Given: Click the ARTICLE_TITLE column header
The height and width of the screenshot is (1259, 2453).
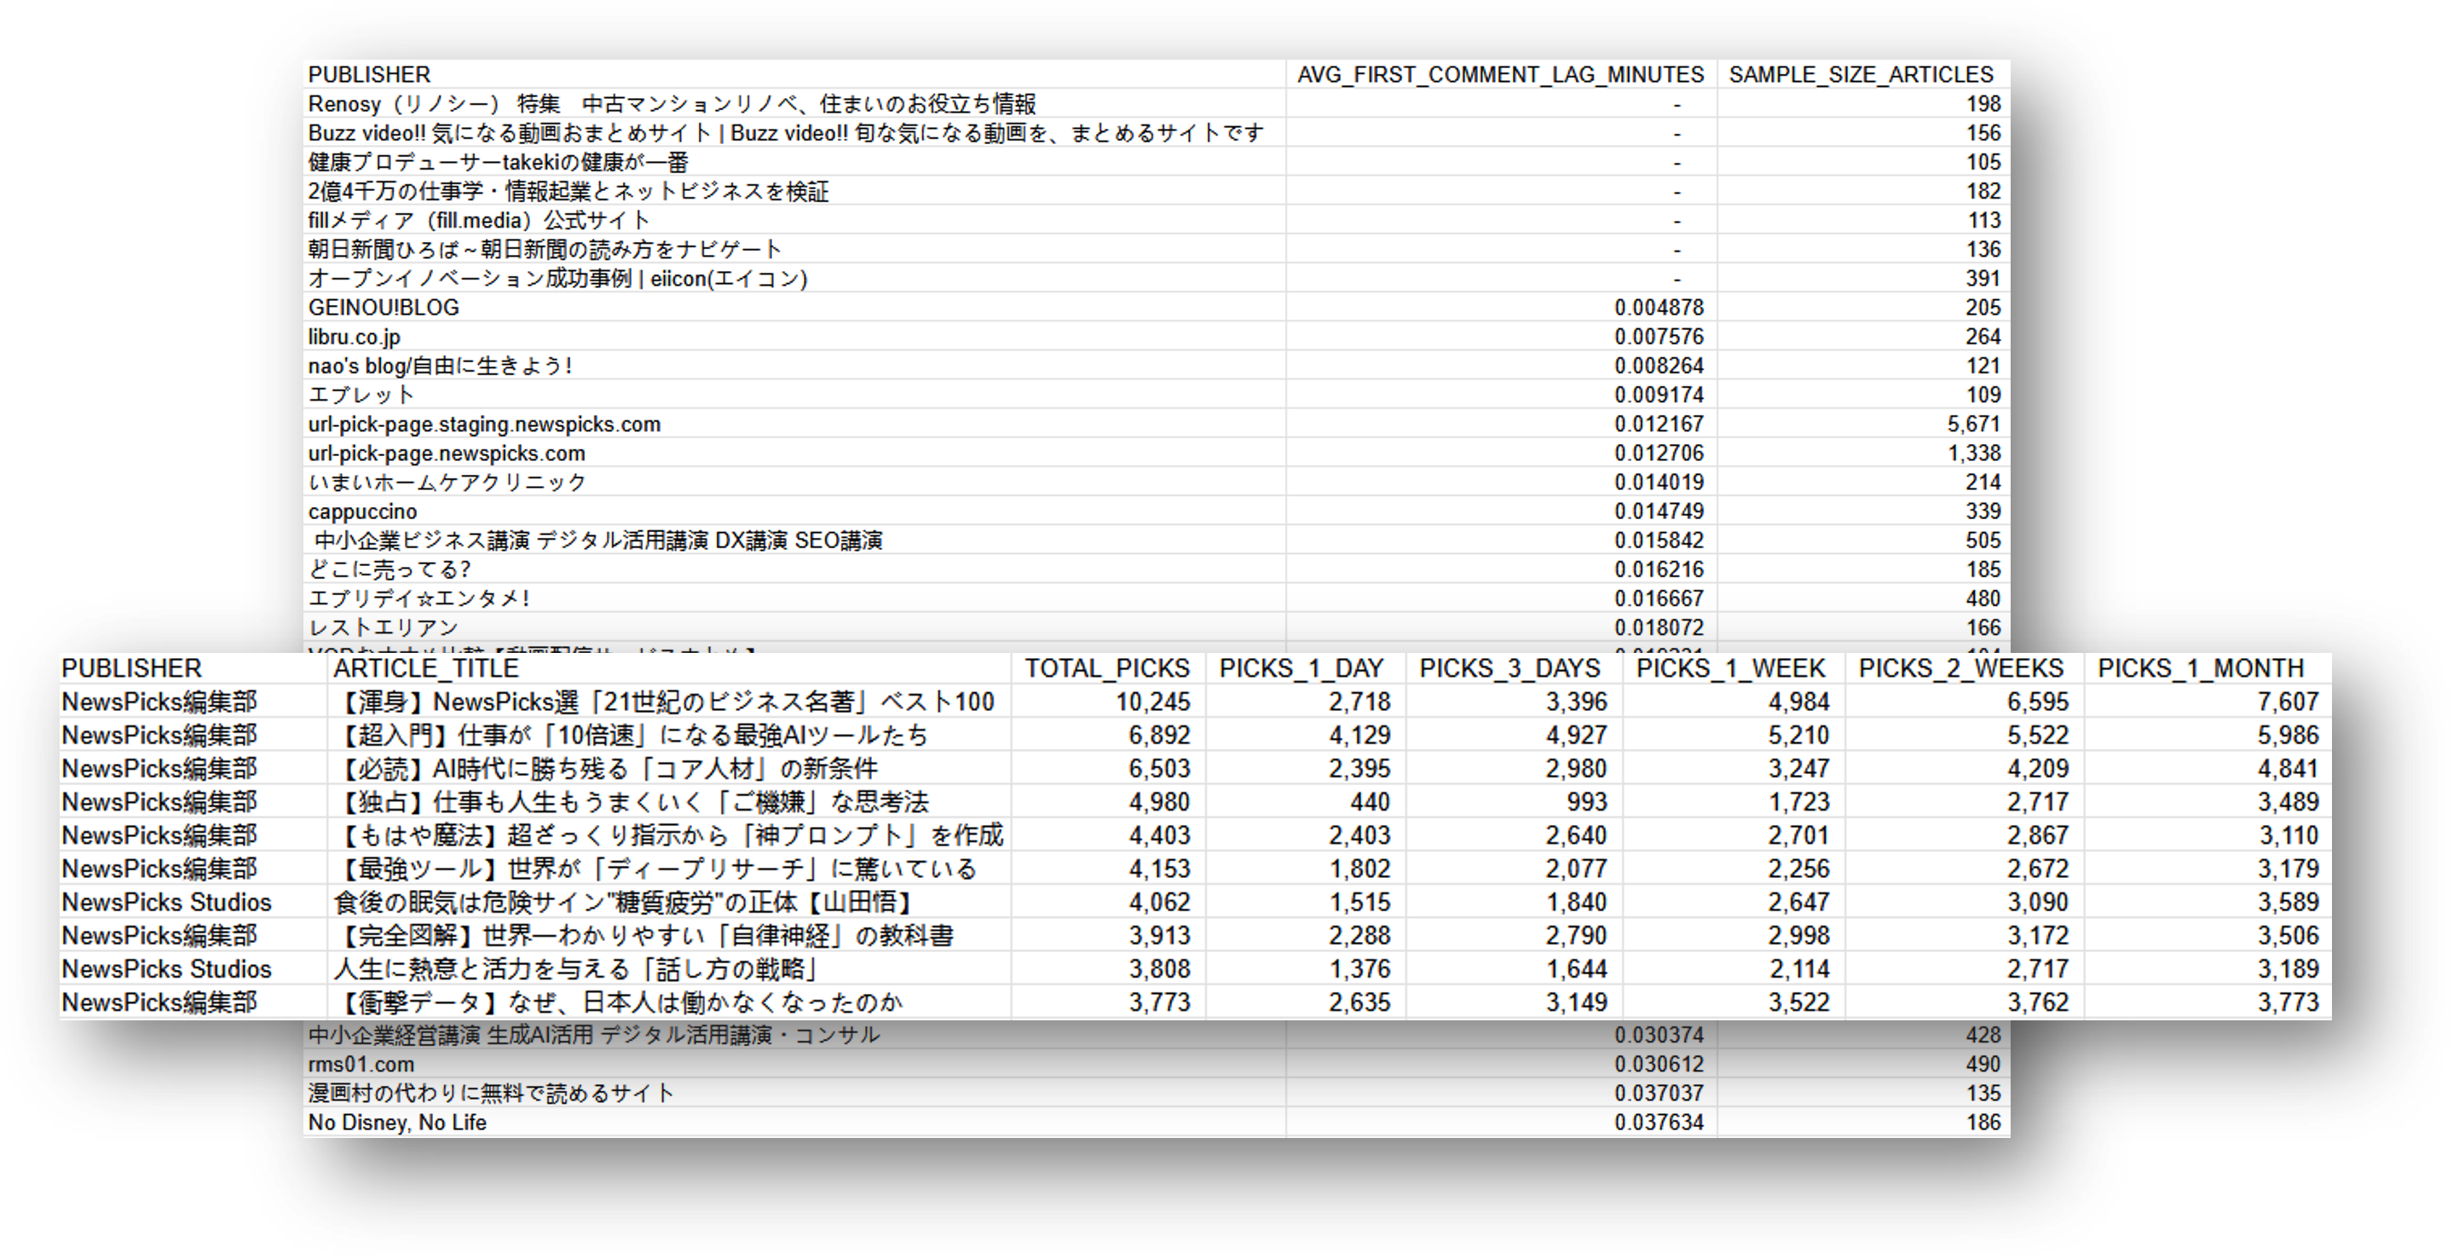Looking at the screenshot, I should 425,668.
